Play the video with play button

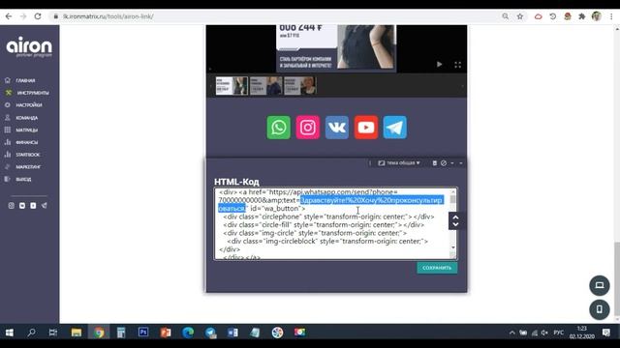pos(439,65)
